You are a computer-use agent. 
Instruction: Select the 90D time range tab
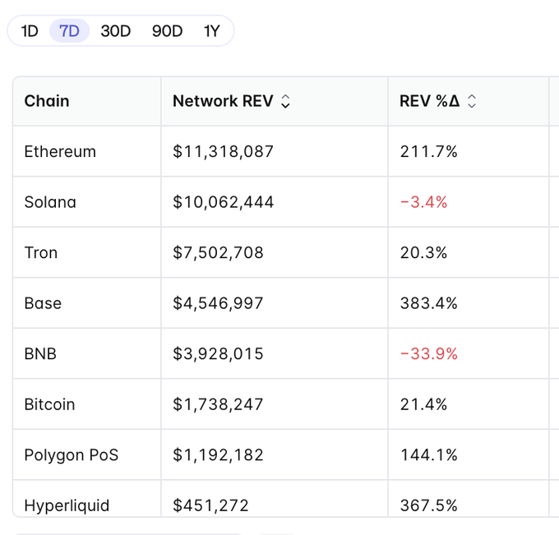(x=167, y=31)
